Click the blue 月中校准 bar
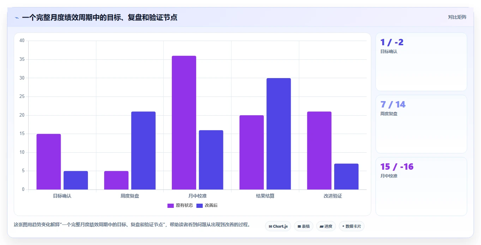Image resolution: width=481 pixels, height=245 pixels. point(211,160)
